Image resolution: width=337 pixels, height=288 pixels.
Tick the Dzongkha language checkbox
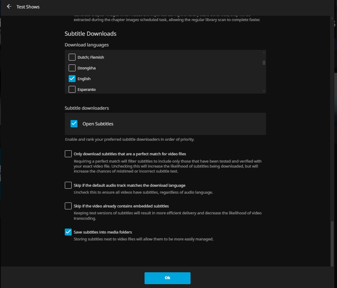tap(72, 68)
